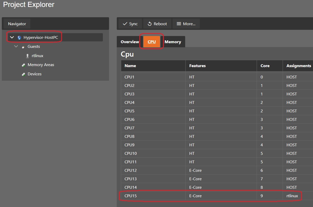Switch to the Memory tab

[x=173, y=42]
